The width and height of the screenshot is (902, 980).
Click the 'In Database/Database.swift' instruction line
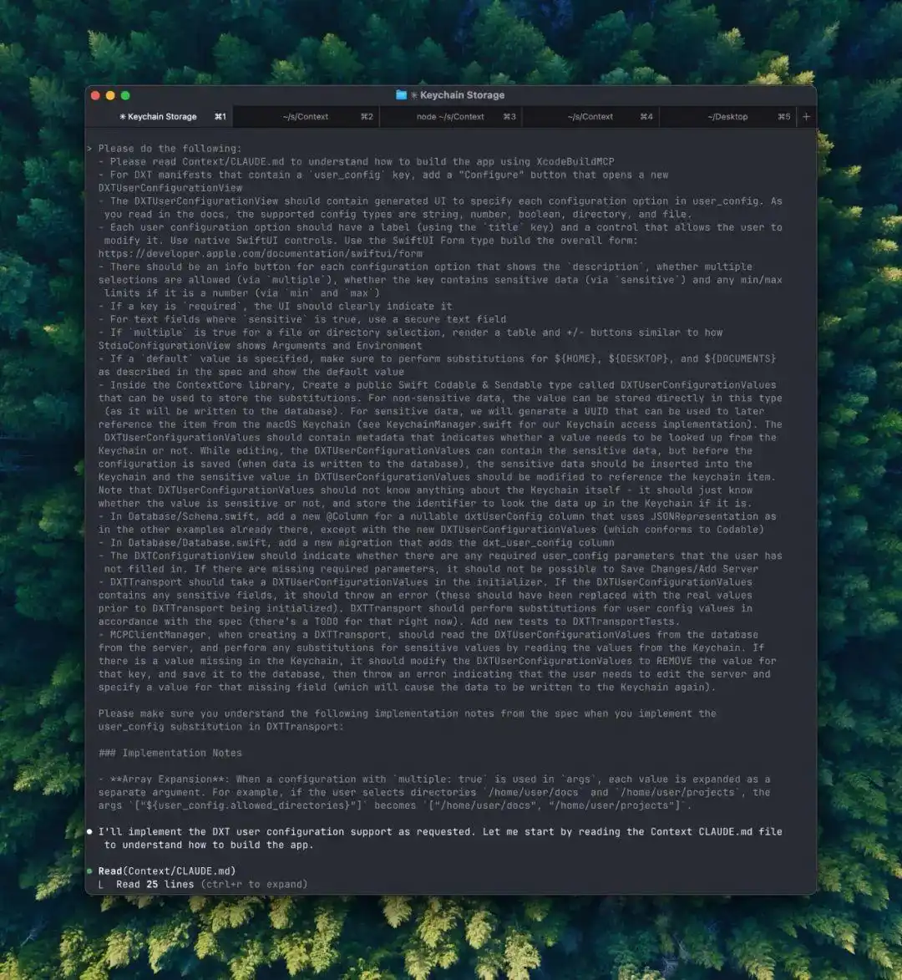point(357,542)
